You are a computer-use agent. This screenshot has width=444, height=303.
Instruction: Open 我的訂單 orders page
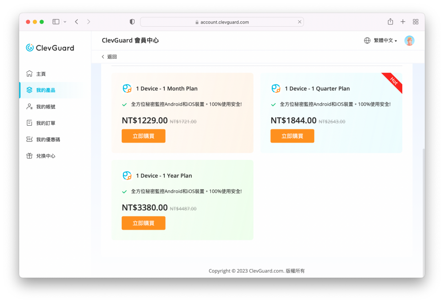46,124
